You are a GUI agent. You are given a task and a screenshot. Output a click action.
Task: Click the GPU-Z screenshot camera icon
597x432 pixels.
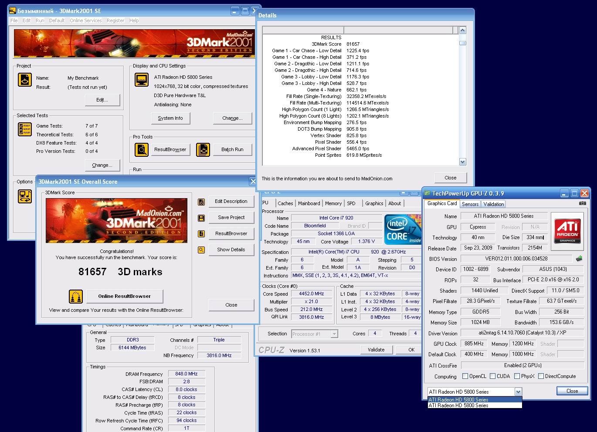pyautogui.click(x=583, y=203)
